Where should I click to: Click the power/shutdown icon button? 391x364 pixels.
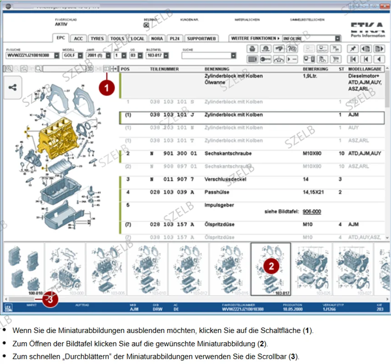coord(279,59)
